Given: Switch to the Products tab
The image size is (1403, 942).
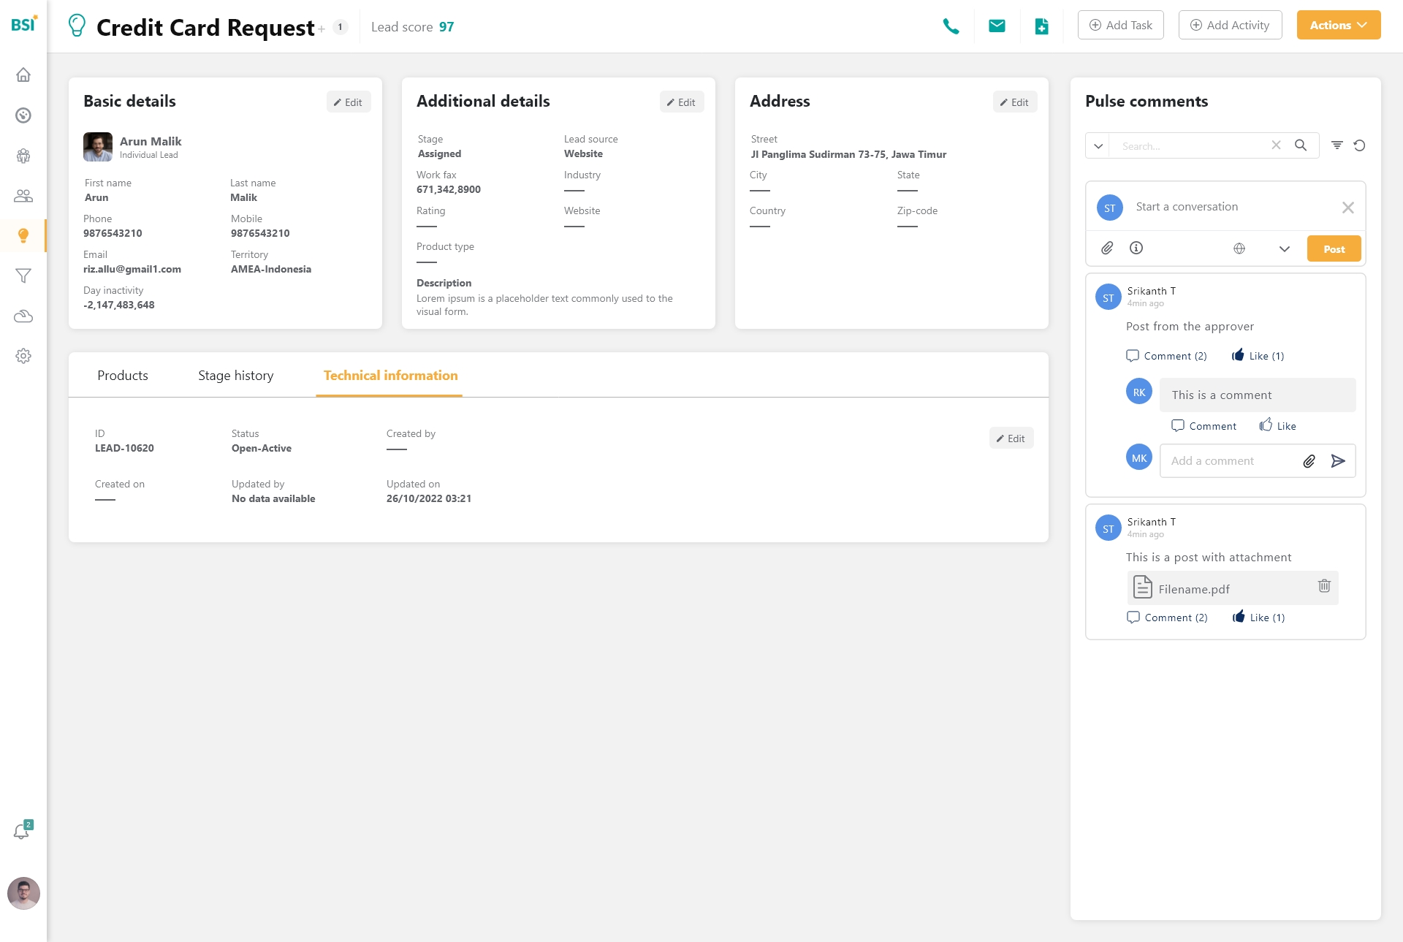Looking at the screenshot, I should 123,376.
